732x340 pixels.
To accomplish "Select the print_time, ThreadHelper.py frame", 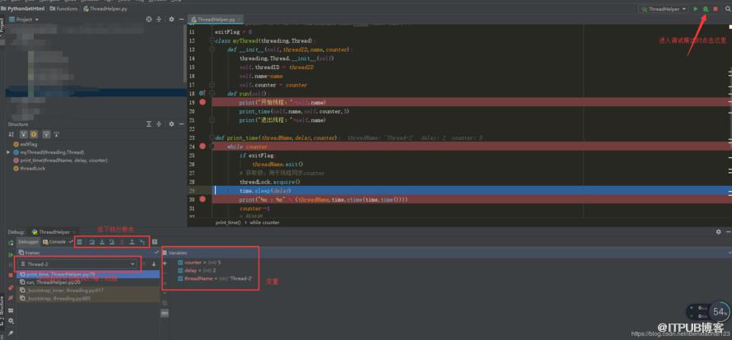I will click(88, 274).
